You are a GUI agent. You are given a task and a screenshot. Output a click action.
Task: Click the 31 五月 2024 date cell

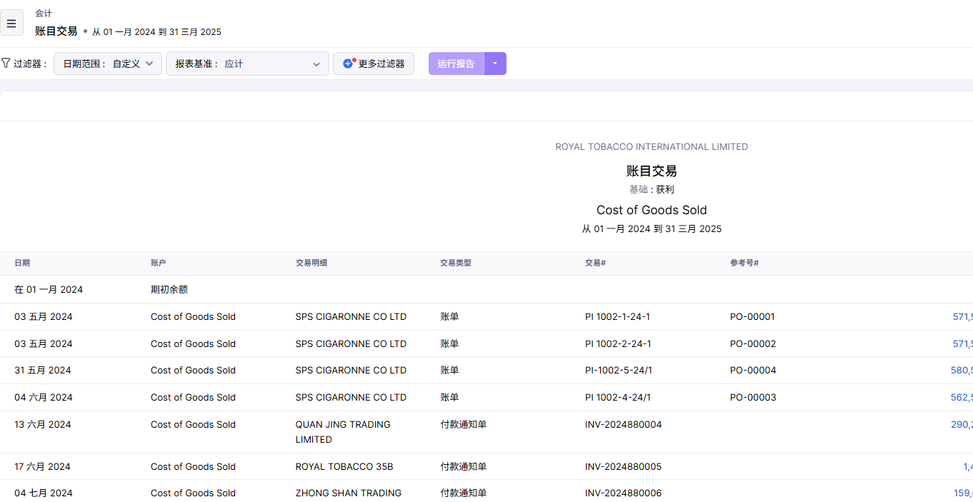[43, 370]
